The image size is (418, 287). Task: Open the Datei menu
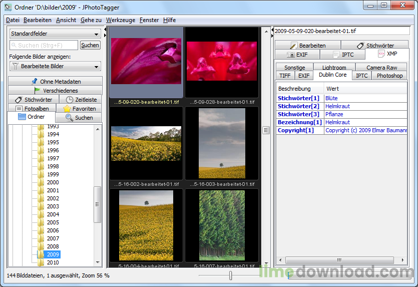[x=13, y=20]
